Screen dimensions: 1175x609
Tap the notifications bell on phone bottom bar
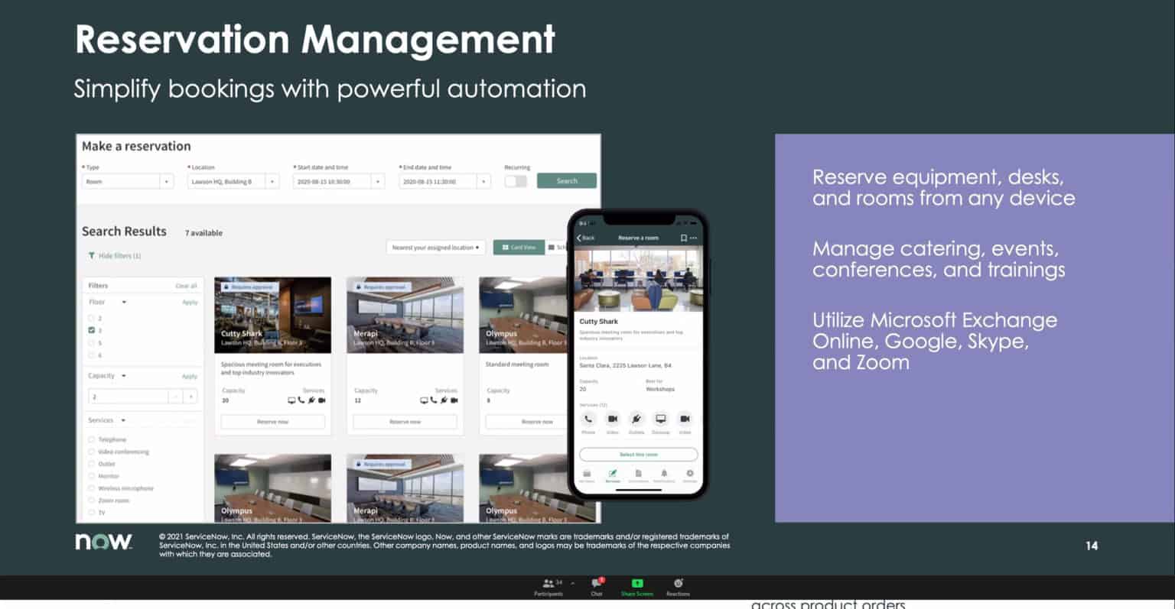(x=664, y=474)
